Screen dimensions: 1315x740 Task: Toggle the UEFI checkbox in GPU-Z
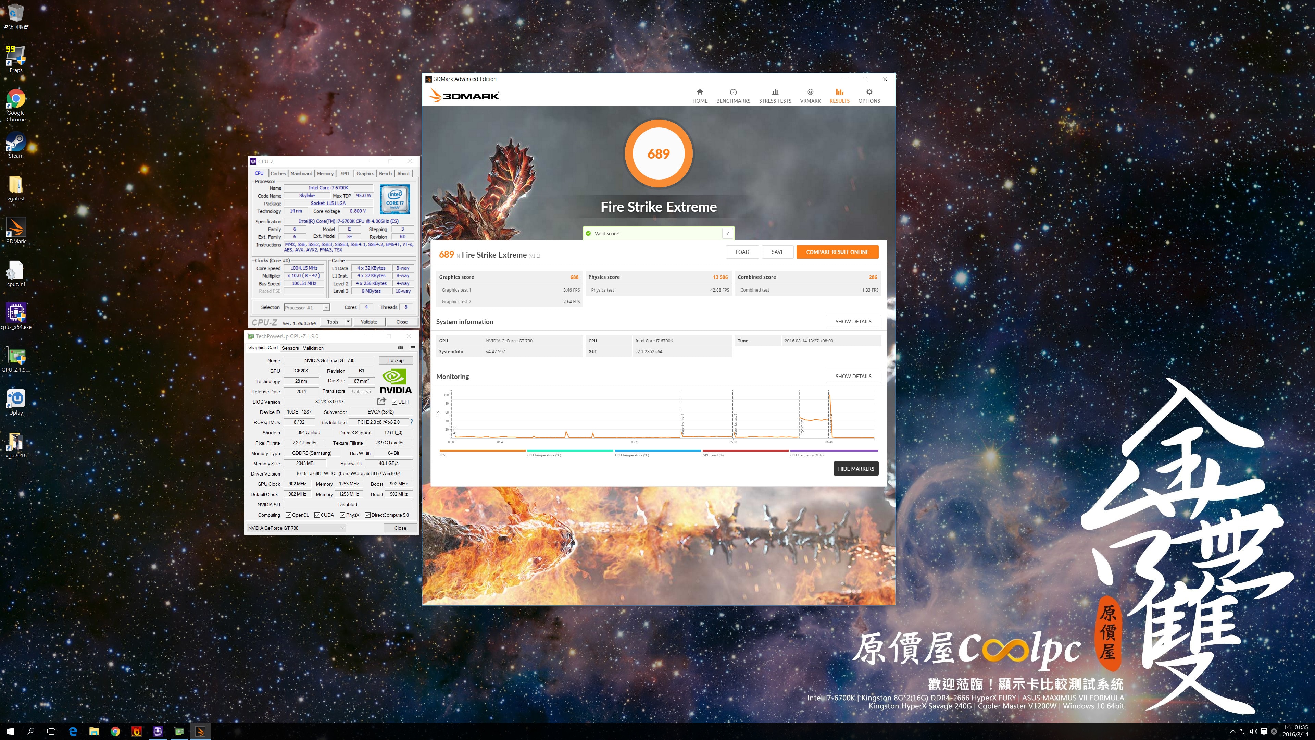394,402
